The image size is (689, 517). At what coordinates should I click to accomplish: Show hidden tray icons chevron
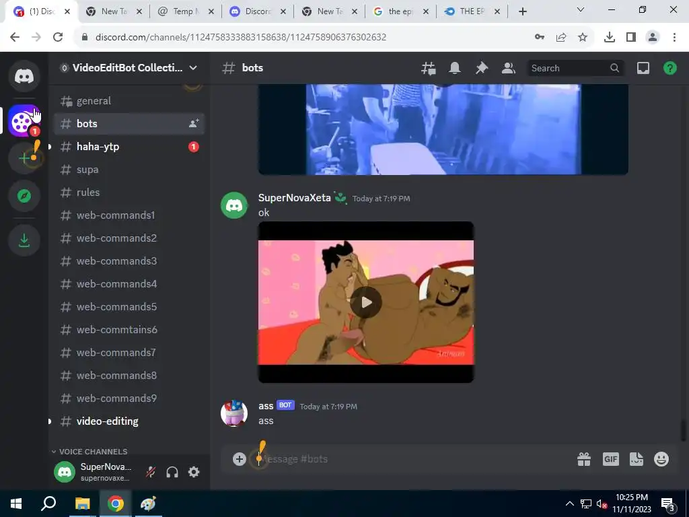coord(569,504)
